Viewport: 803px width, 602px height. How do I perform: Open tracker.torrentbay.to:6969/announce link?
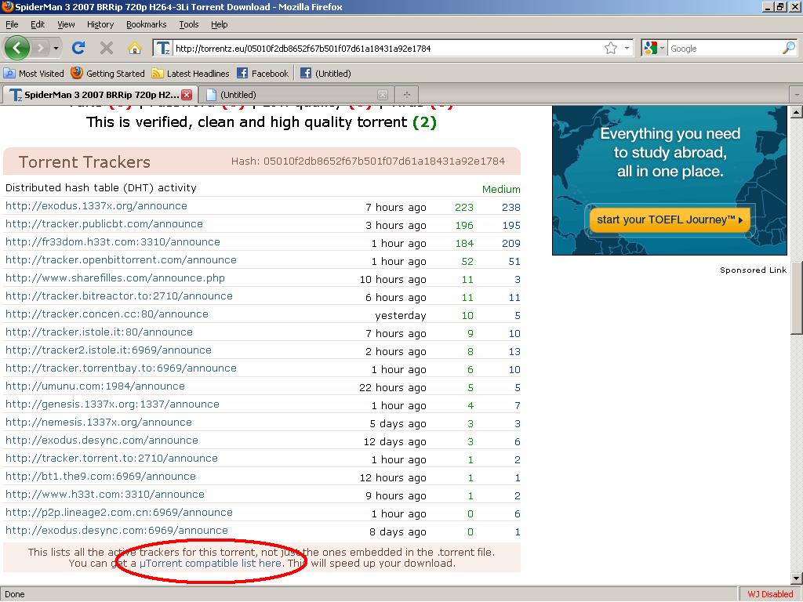click(x=121, y=368)
